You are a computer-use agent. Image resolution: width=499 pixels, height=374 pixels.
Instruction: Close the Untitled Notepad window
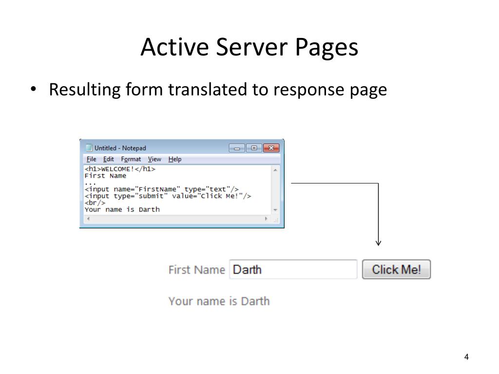pos(271,148)
